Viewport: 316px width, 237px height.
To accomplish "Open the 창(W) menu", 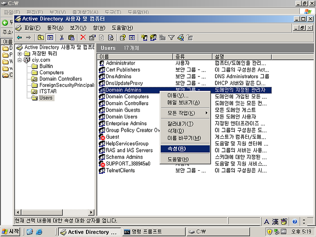I will click(x=99, y=28).
